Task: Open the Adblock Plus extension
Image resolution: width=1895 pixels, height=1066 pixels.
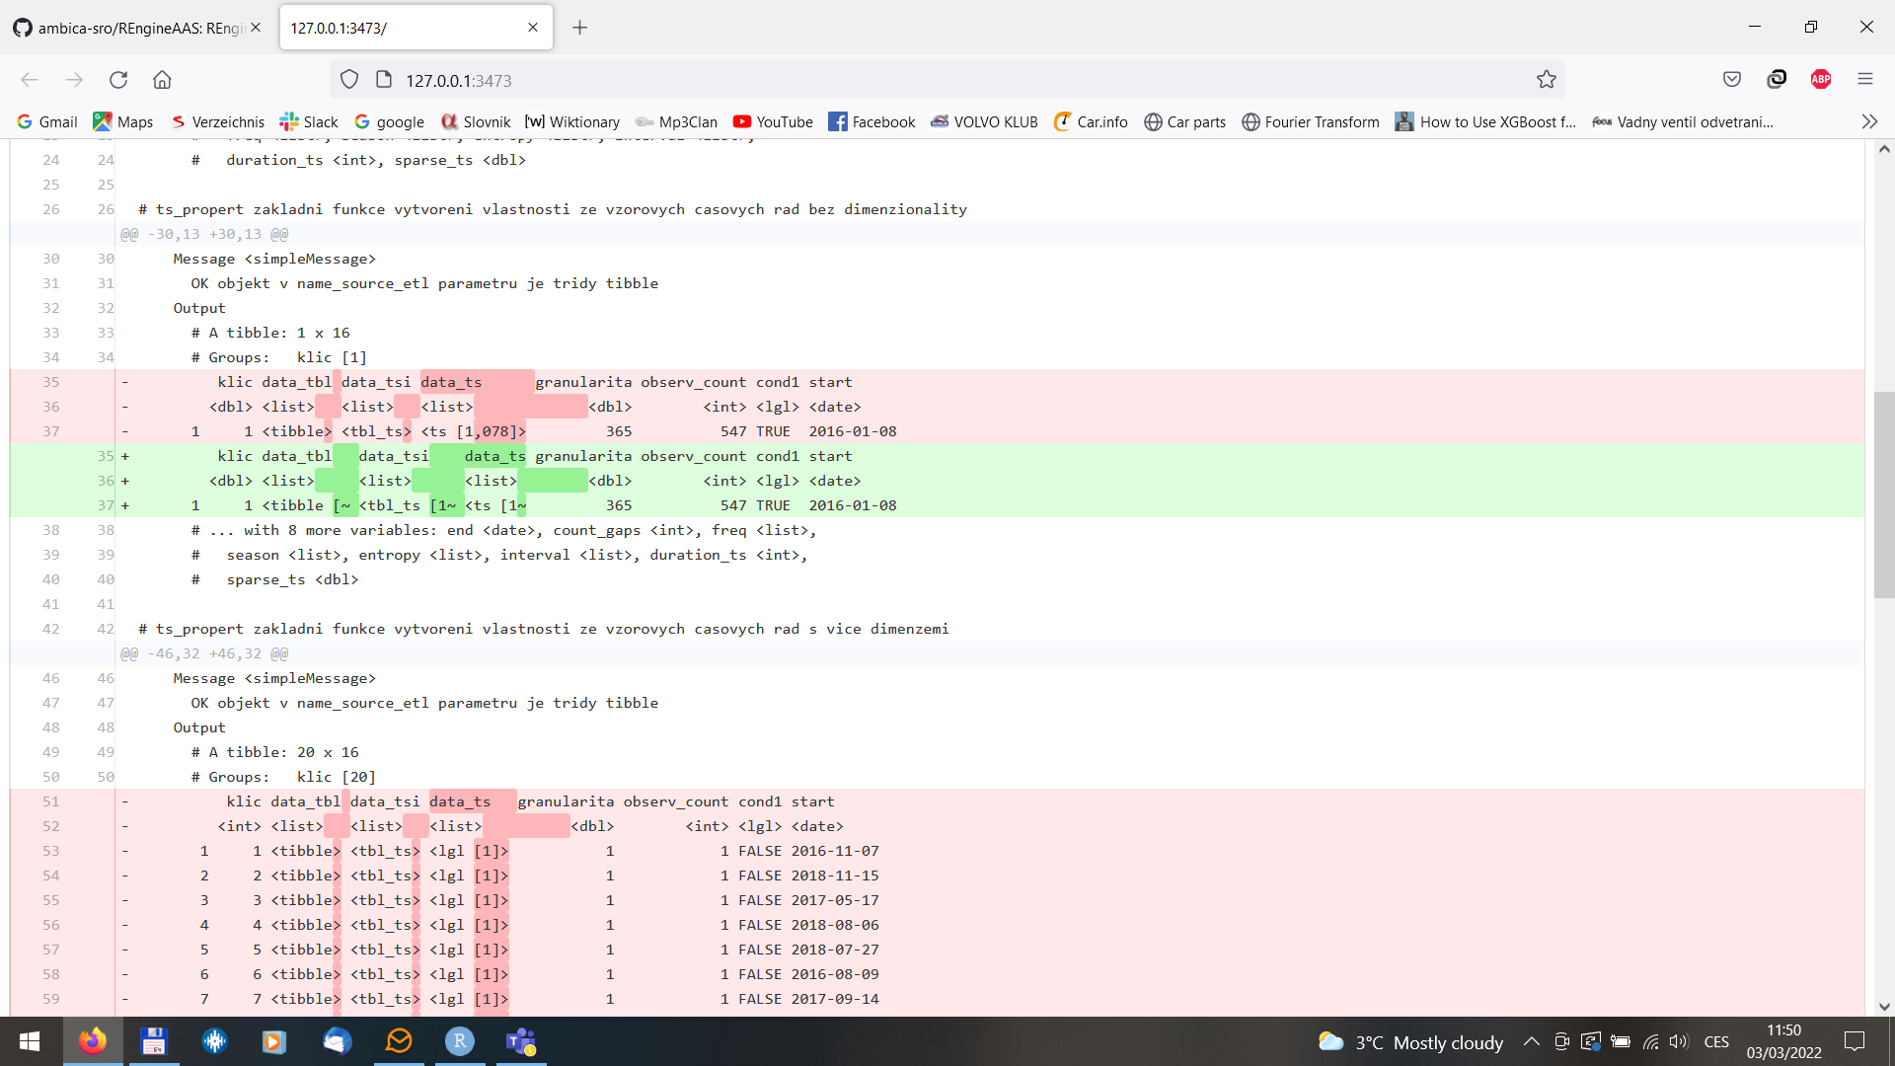Action: click(1821, 79)
